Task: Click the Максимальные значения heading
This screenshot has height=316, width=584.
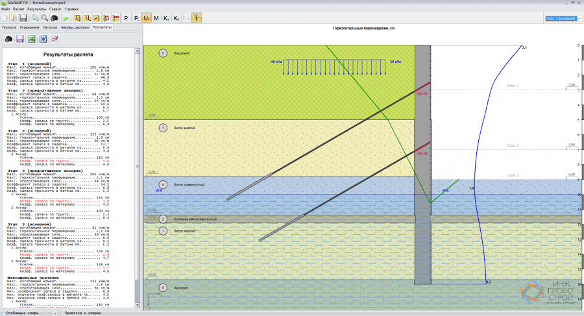Action: 33,278
